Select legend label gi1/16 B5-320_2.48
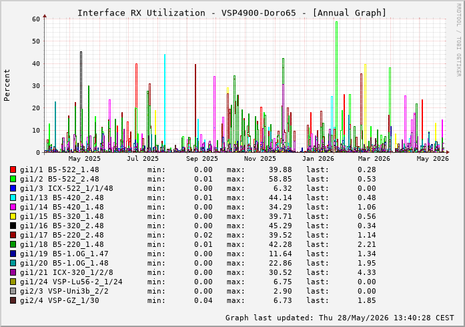This screenshot has height=327, width=465. 62,226
